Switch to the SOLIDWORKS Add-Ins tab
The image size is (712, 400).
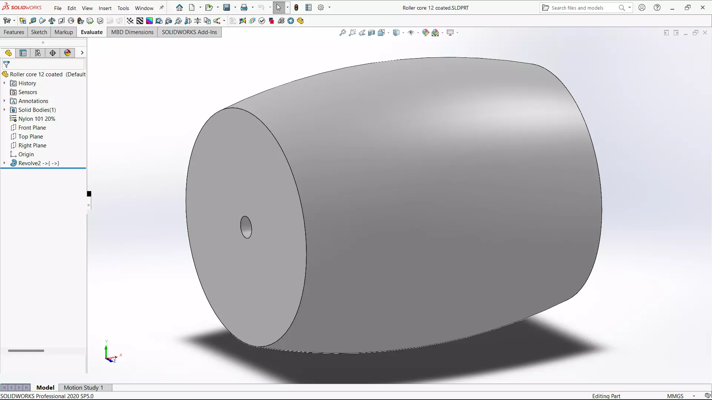click(189, 32)
